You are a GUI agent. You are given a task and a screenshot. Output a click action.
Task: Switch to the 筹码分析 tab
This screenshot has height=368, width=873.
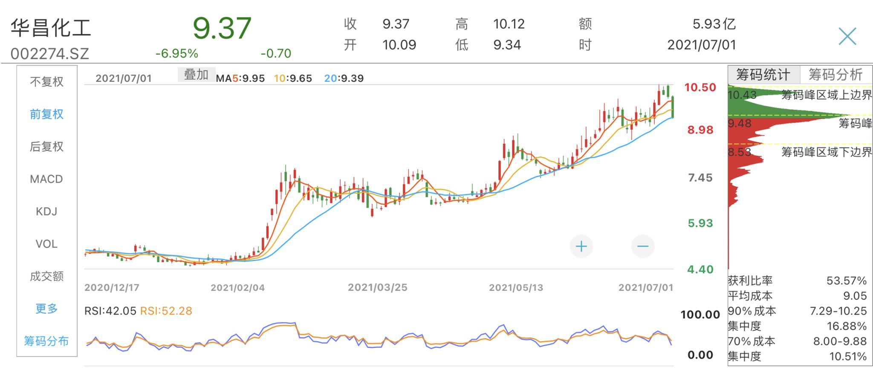835,75
